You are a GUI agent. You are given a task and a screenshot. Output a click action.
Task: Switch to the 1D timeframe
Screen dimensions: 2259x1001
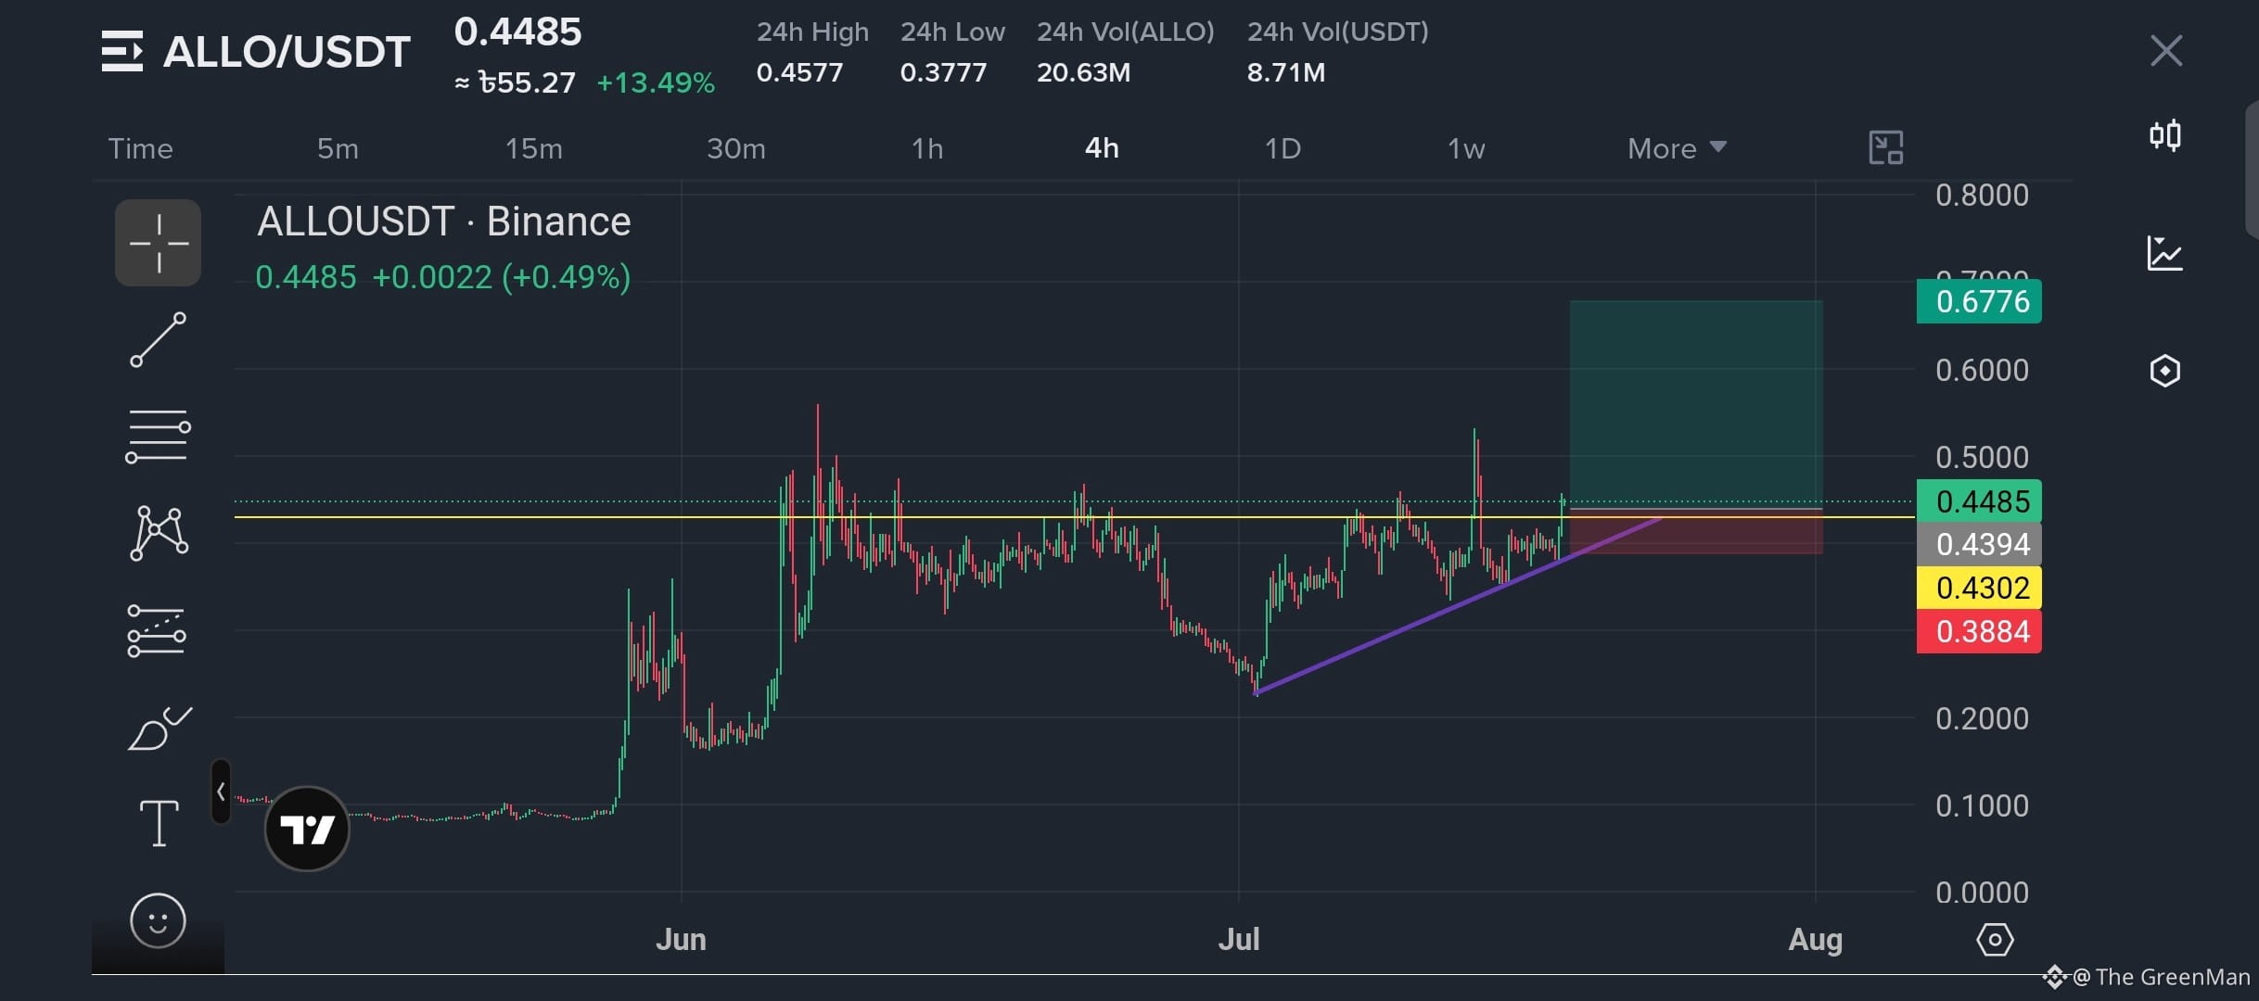tap(1283, 148)
